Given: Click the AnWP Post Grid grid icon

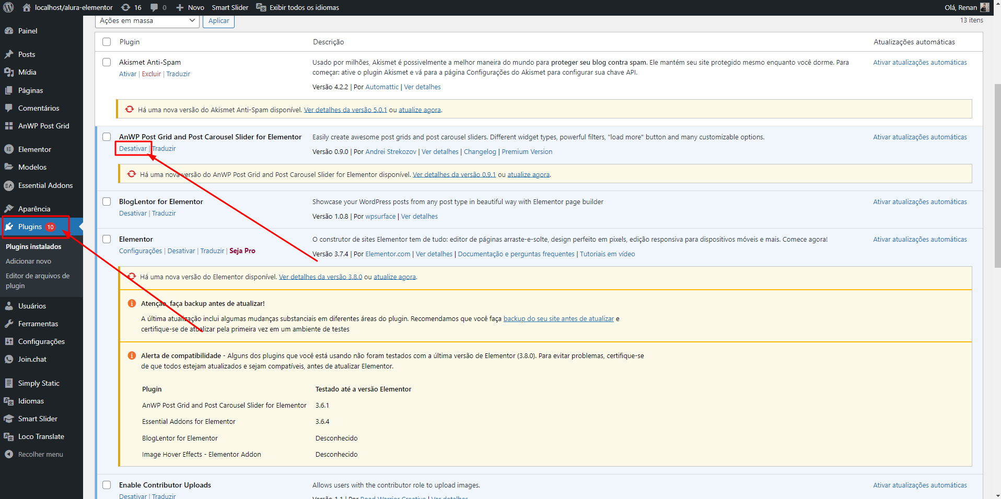Looking at the screenshot, I should pos(9,126).
